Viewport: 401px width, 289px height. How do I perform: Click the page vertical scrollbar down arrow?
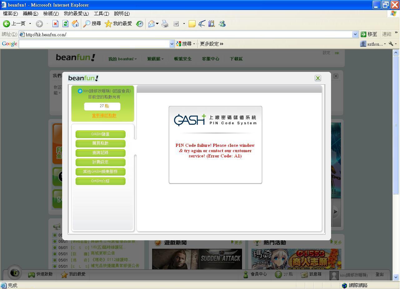[x=396, y=277]
